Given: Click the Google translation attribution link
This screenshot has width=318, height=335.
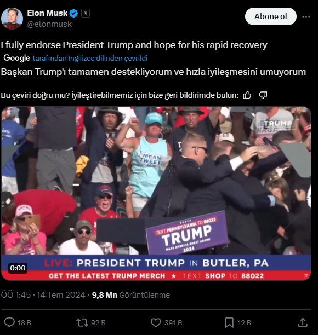Looking at the screenshot, I should point(90,58).
